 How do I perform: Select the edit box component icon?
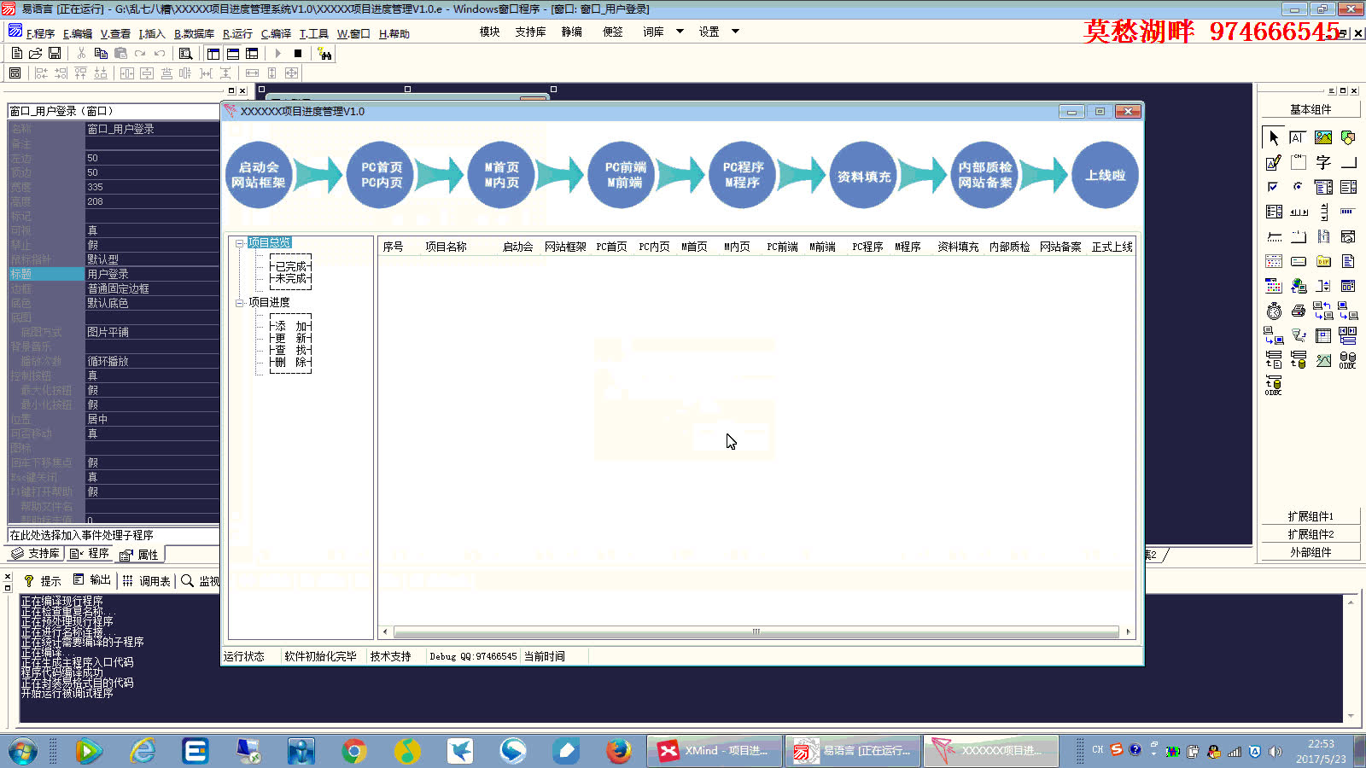(1298, 137)
